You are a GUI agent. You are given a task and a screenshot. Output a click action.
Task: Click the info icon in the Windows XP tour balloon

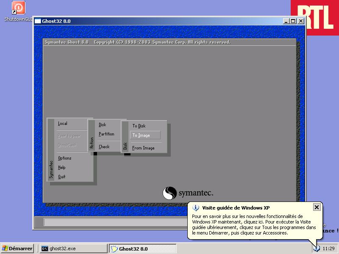pyautogui.click(x=196, y=208)
